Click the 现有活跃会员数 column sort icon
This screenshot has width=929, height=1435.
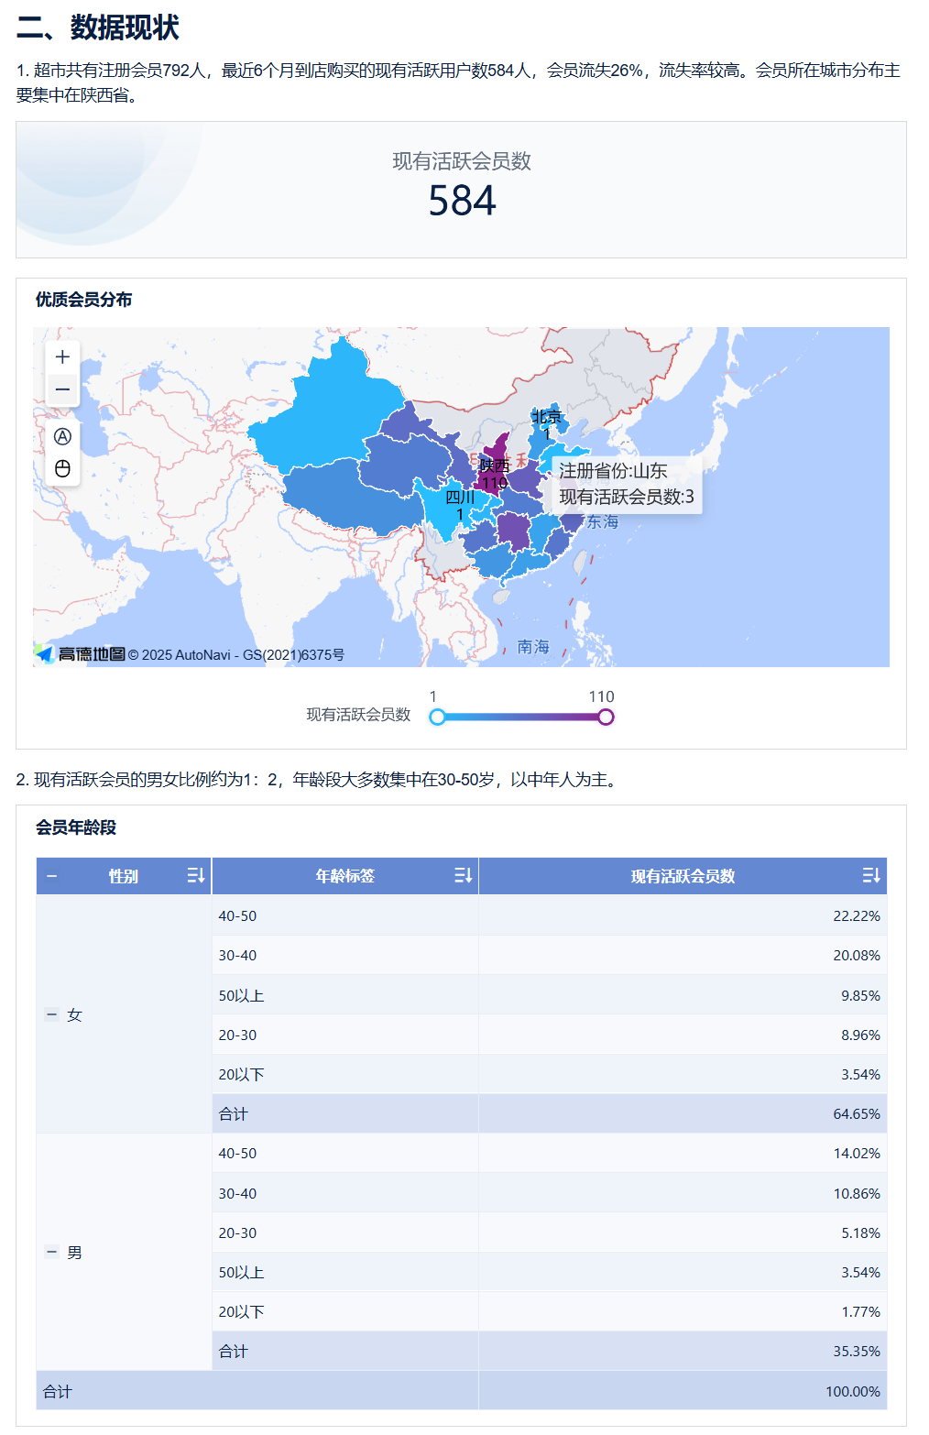point(870,876)
